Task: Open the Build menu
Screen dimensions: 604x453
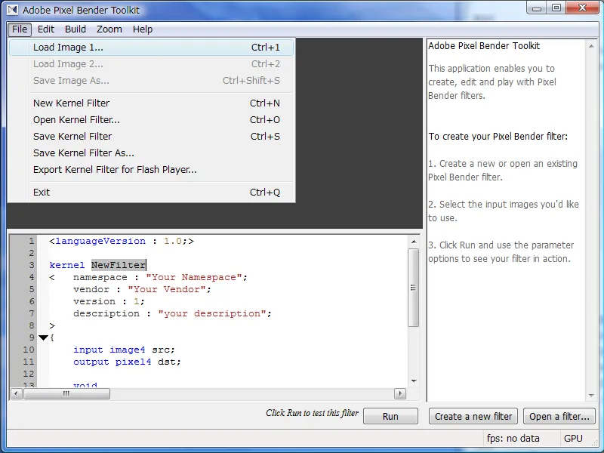Action: click(x=75, y=29)
